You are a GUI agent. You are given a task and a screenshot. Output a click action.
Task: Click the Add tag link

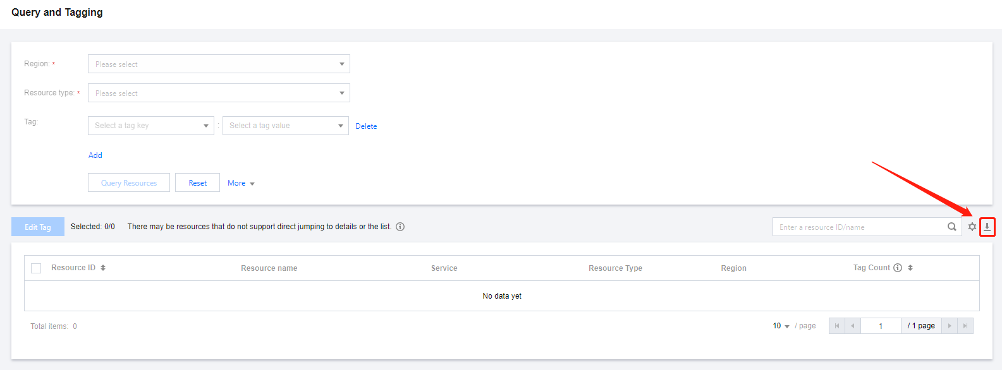click(95, 155)
